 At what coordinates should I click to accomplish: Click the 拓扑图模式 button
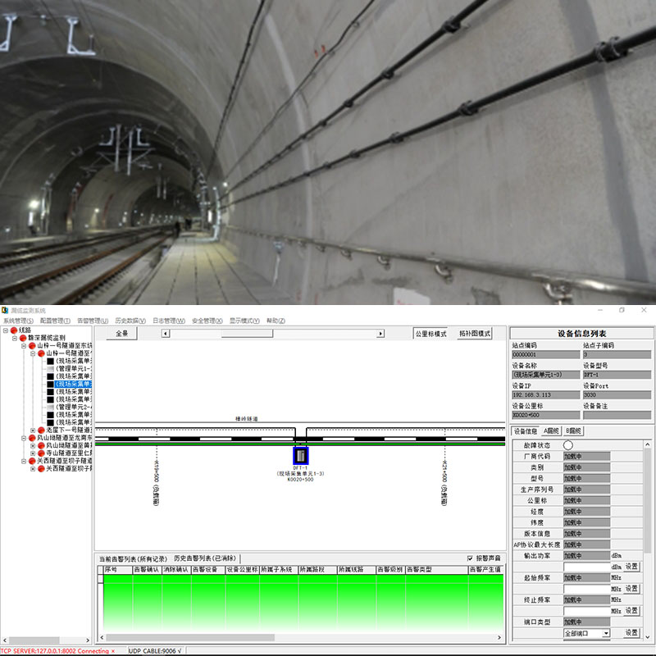click(475, 334)
